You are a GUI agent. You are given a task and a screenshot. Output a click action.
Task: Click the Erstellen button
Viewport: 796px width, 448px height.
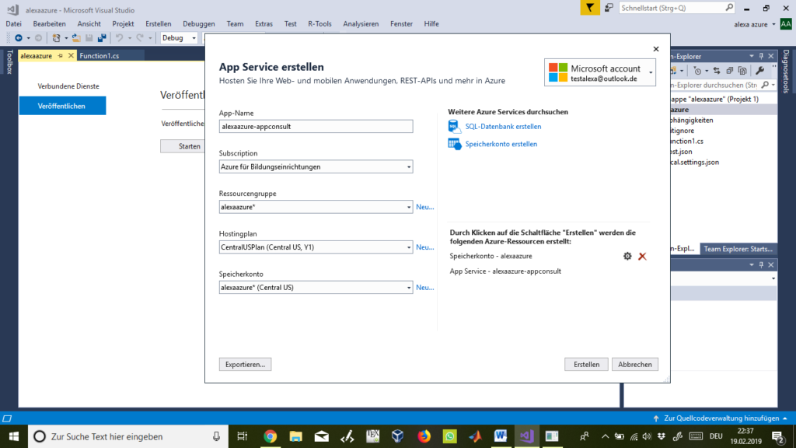tap(586, 364)
